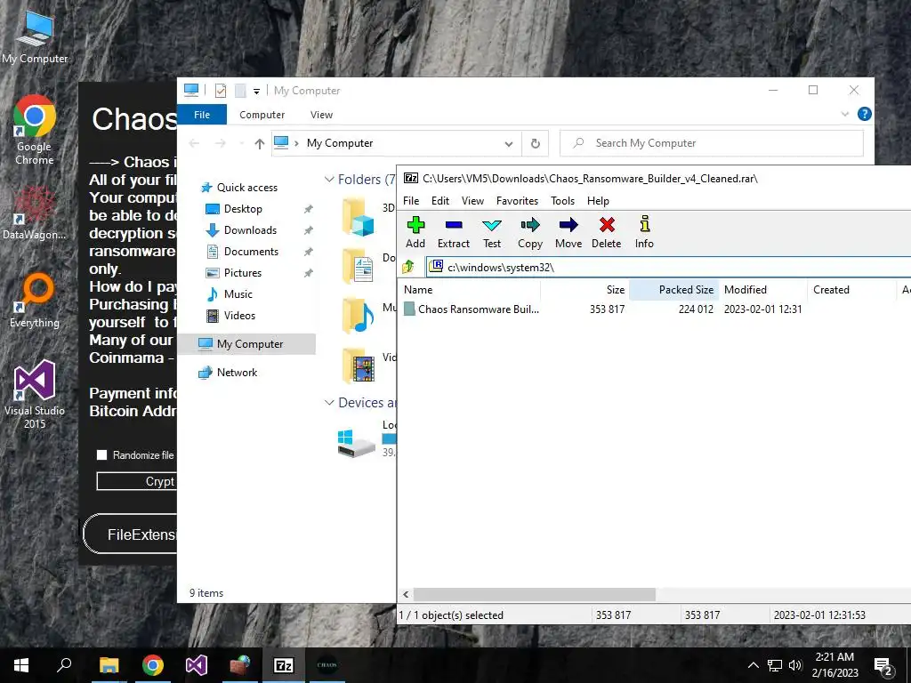Viewport: 911px width, 683px height.
Task: Click Properties checkmark icon in explorer title bar
Action: coord(221,90)
